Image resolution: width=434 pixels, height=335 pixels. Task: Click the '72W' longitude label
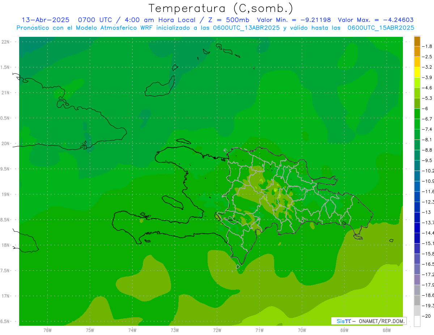(217, 330)
